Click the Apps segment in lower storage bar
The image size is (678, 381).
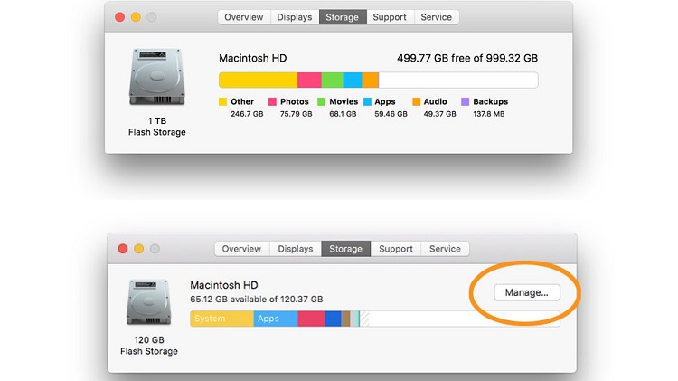coord(276,319)
